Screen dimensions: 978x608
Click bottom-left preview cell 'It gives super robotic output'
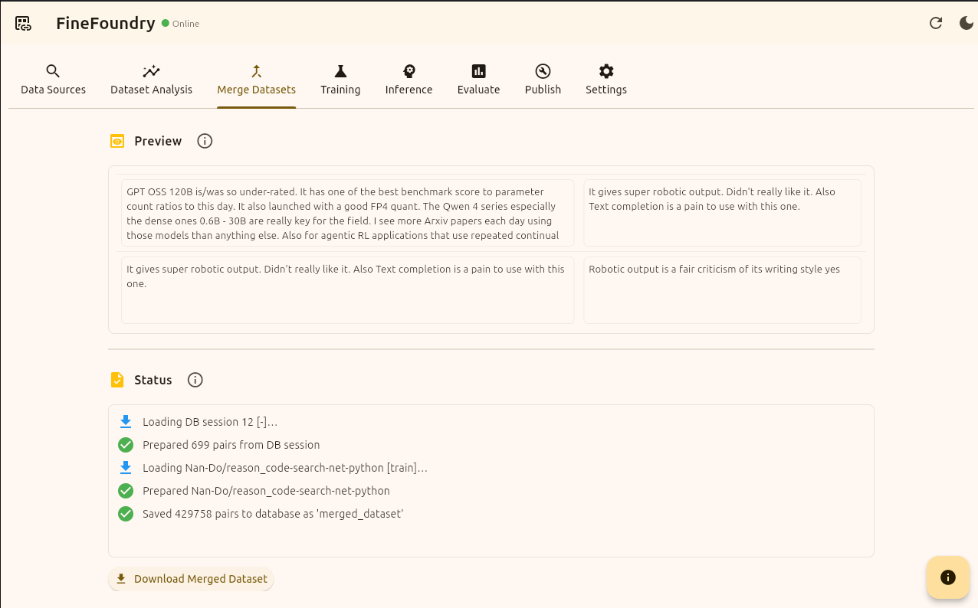[x=347, y=290]
